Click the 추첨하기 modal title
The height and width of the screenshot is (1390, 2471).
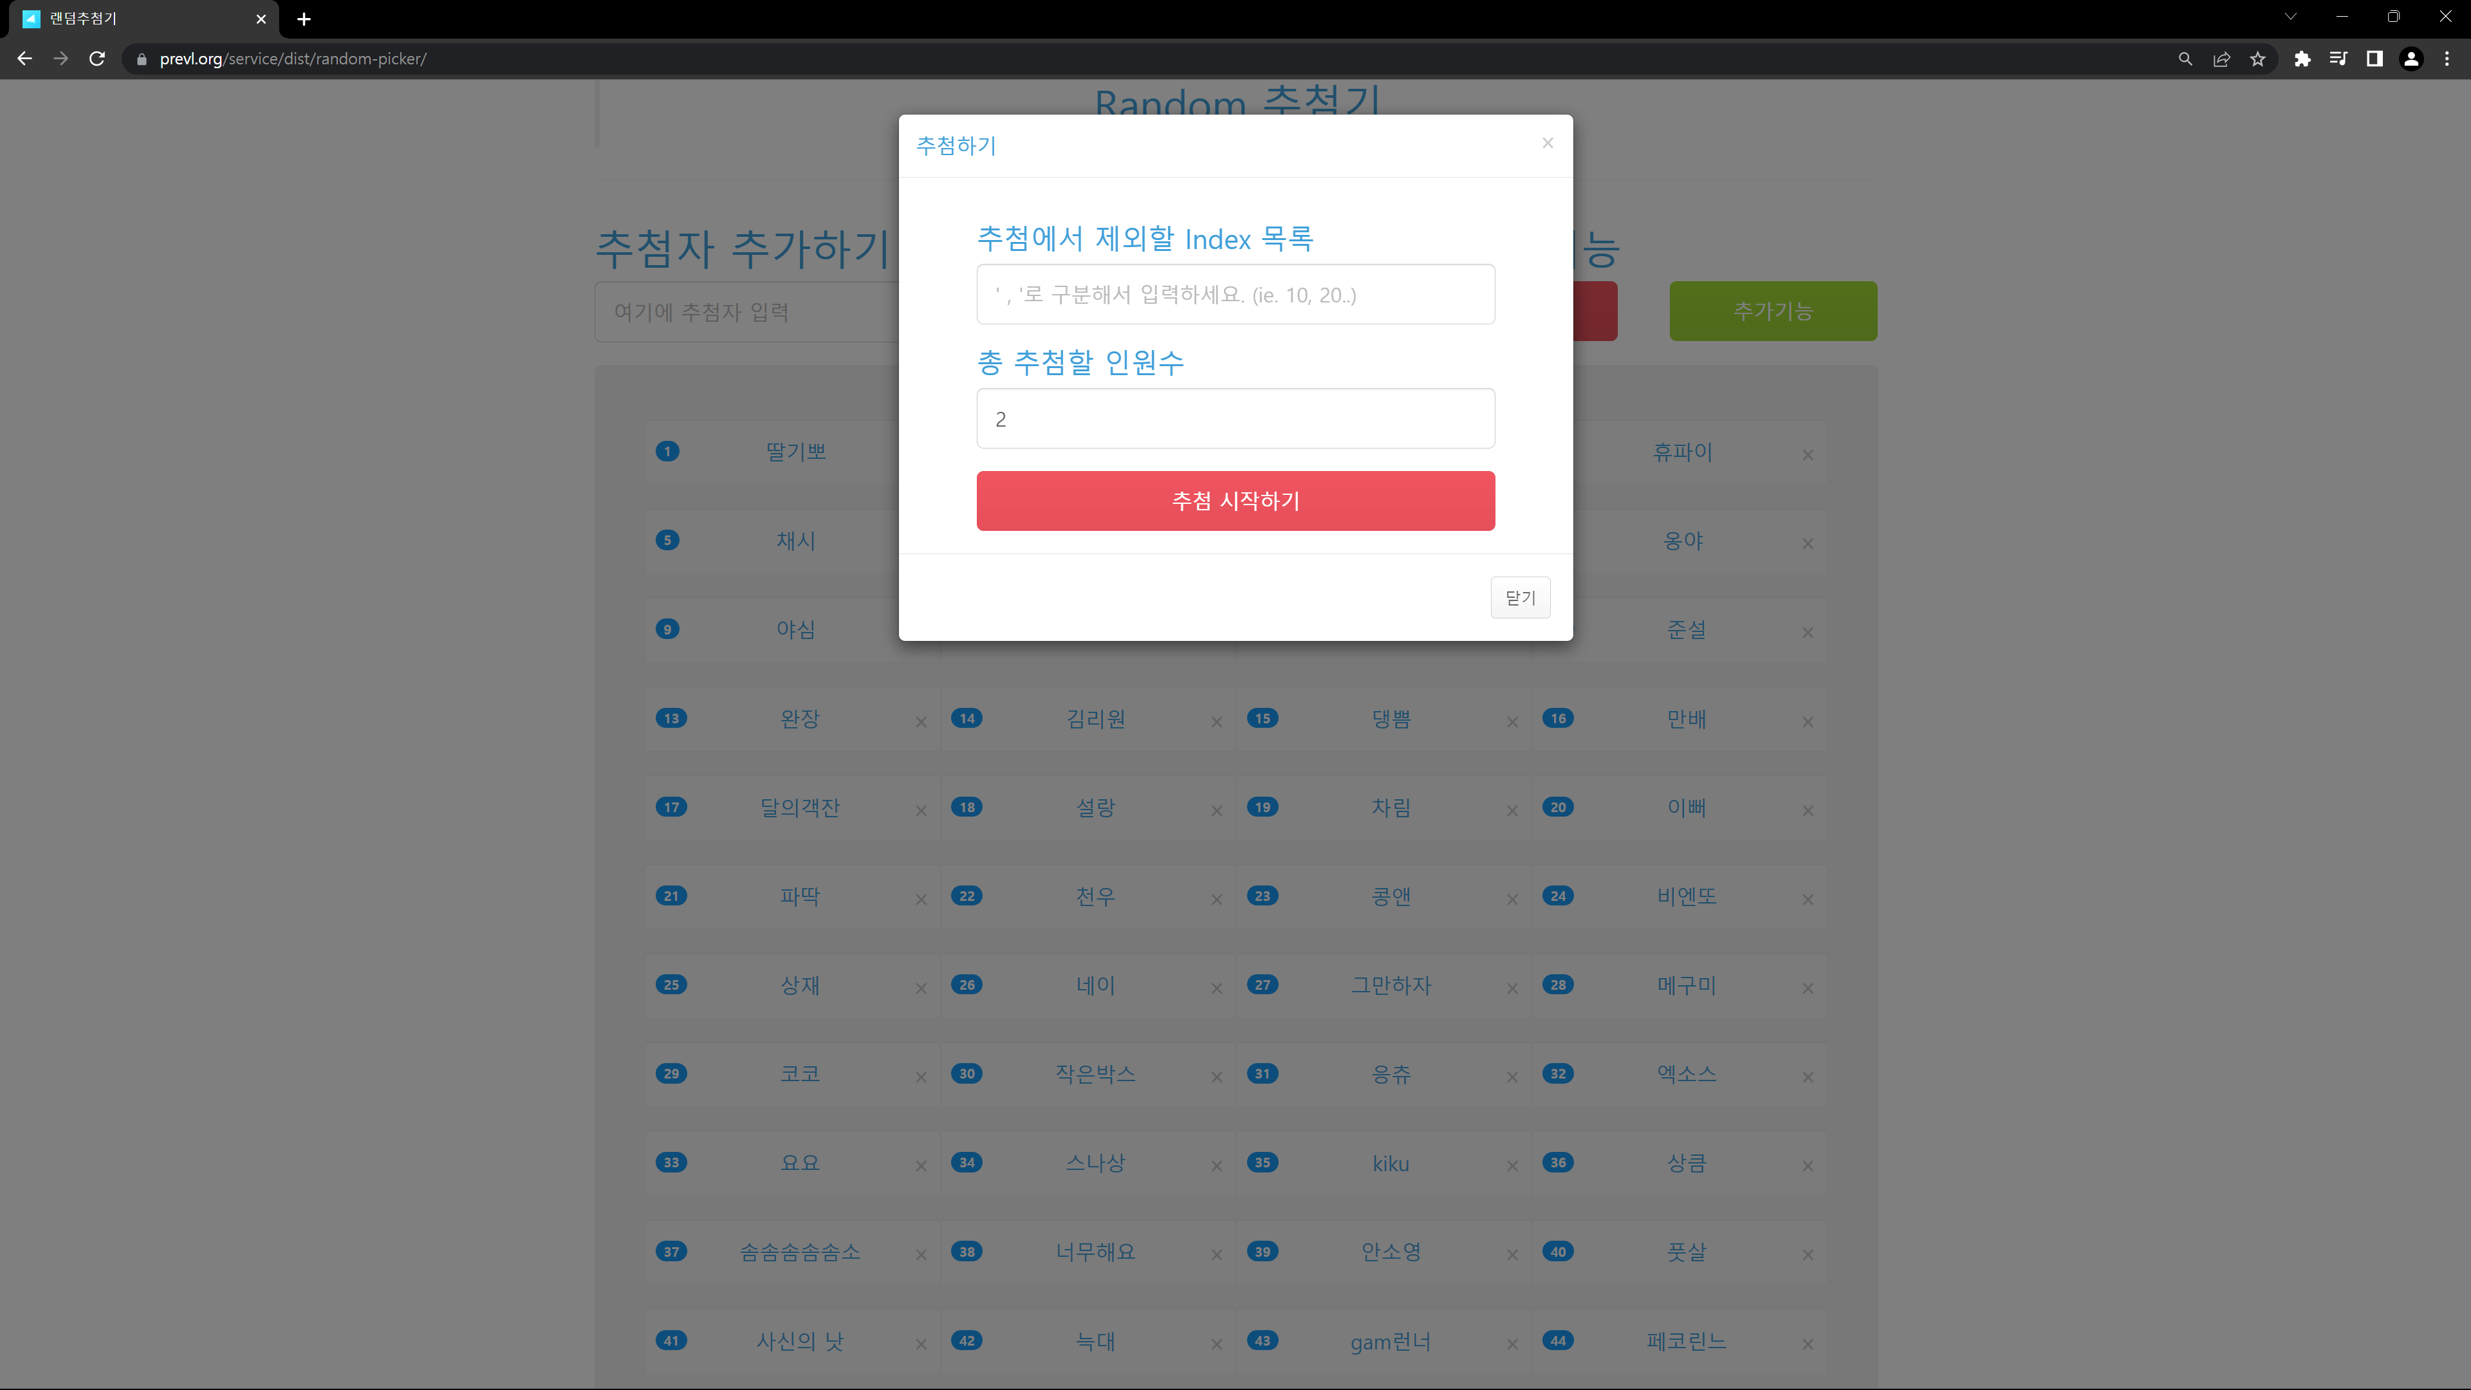click(956, 145)
